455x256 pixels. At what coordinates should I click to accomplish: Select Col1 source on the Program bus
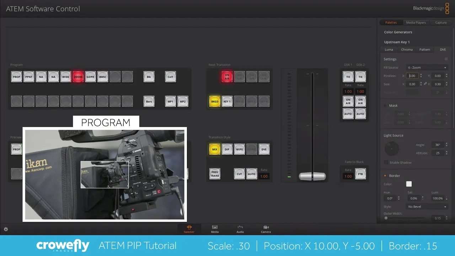pos(170,77)
